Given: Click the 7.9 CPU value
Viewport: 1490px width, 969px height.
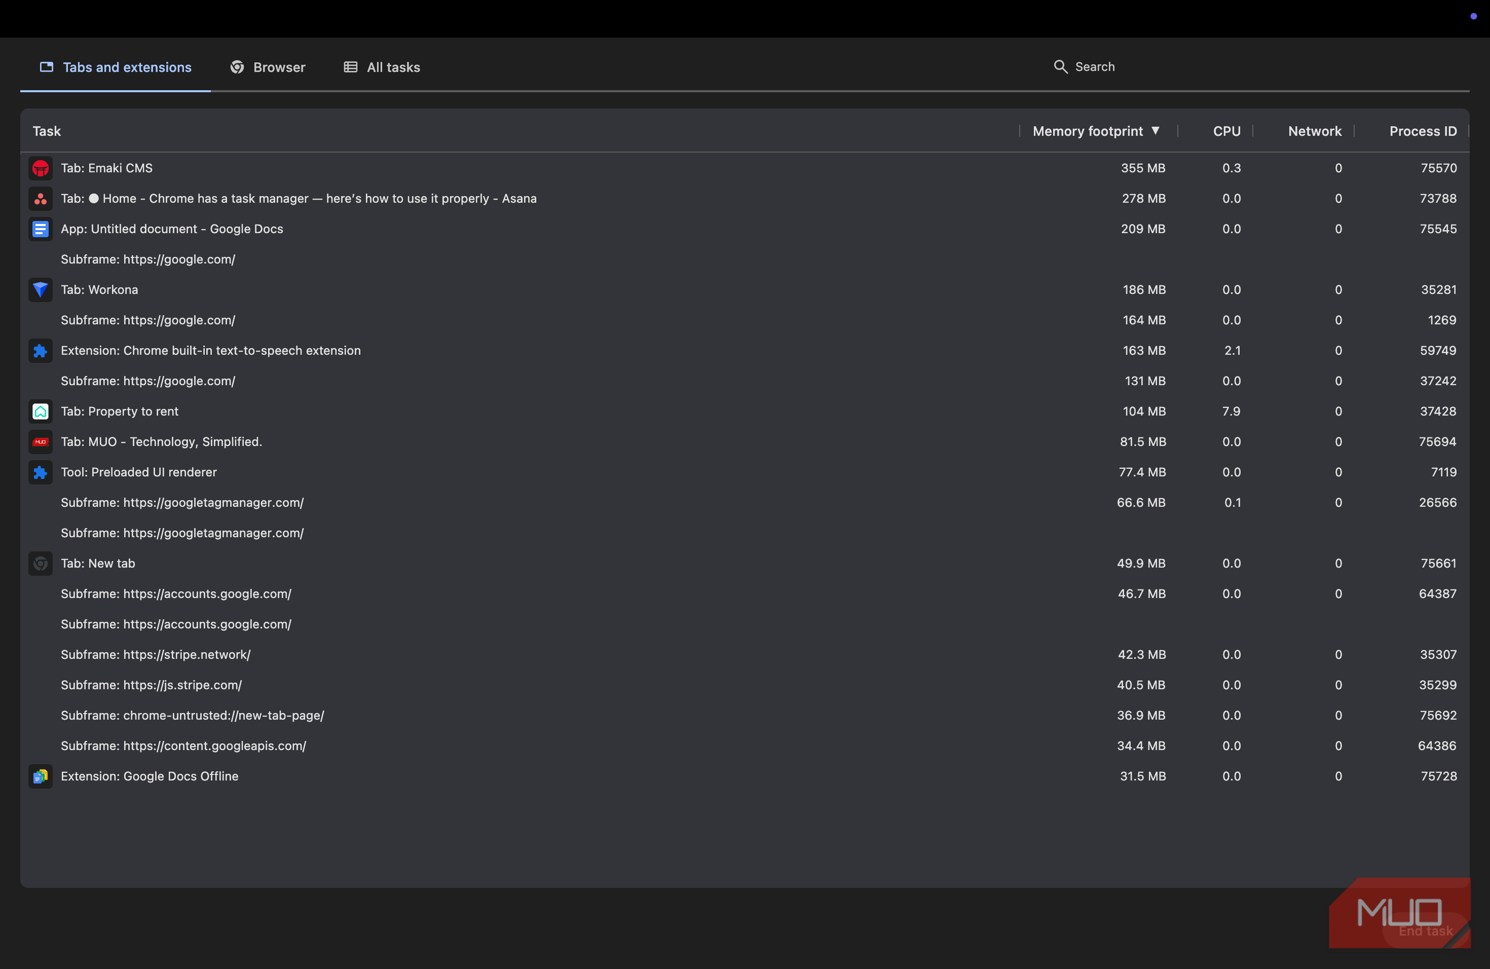Looking at the screenshot, I should click(x=1231, y=412).
